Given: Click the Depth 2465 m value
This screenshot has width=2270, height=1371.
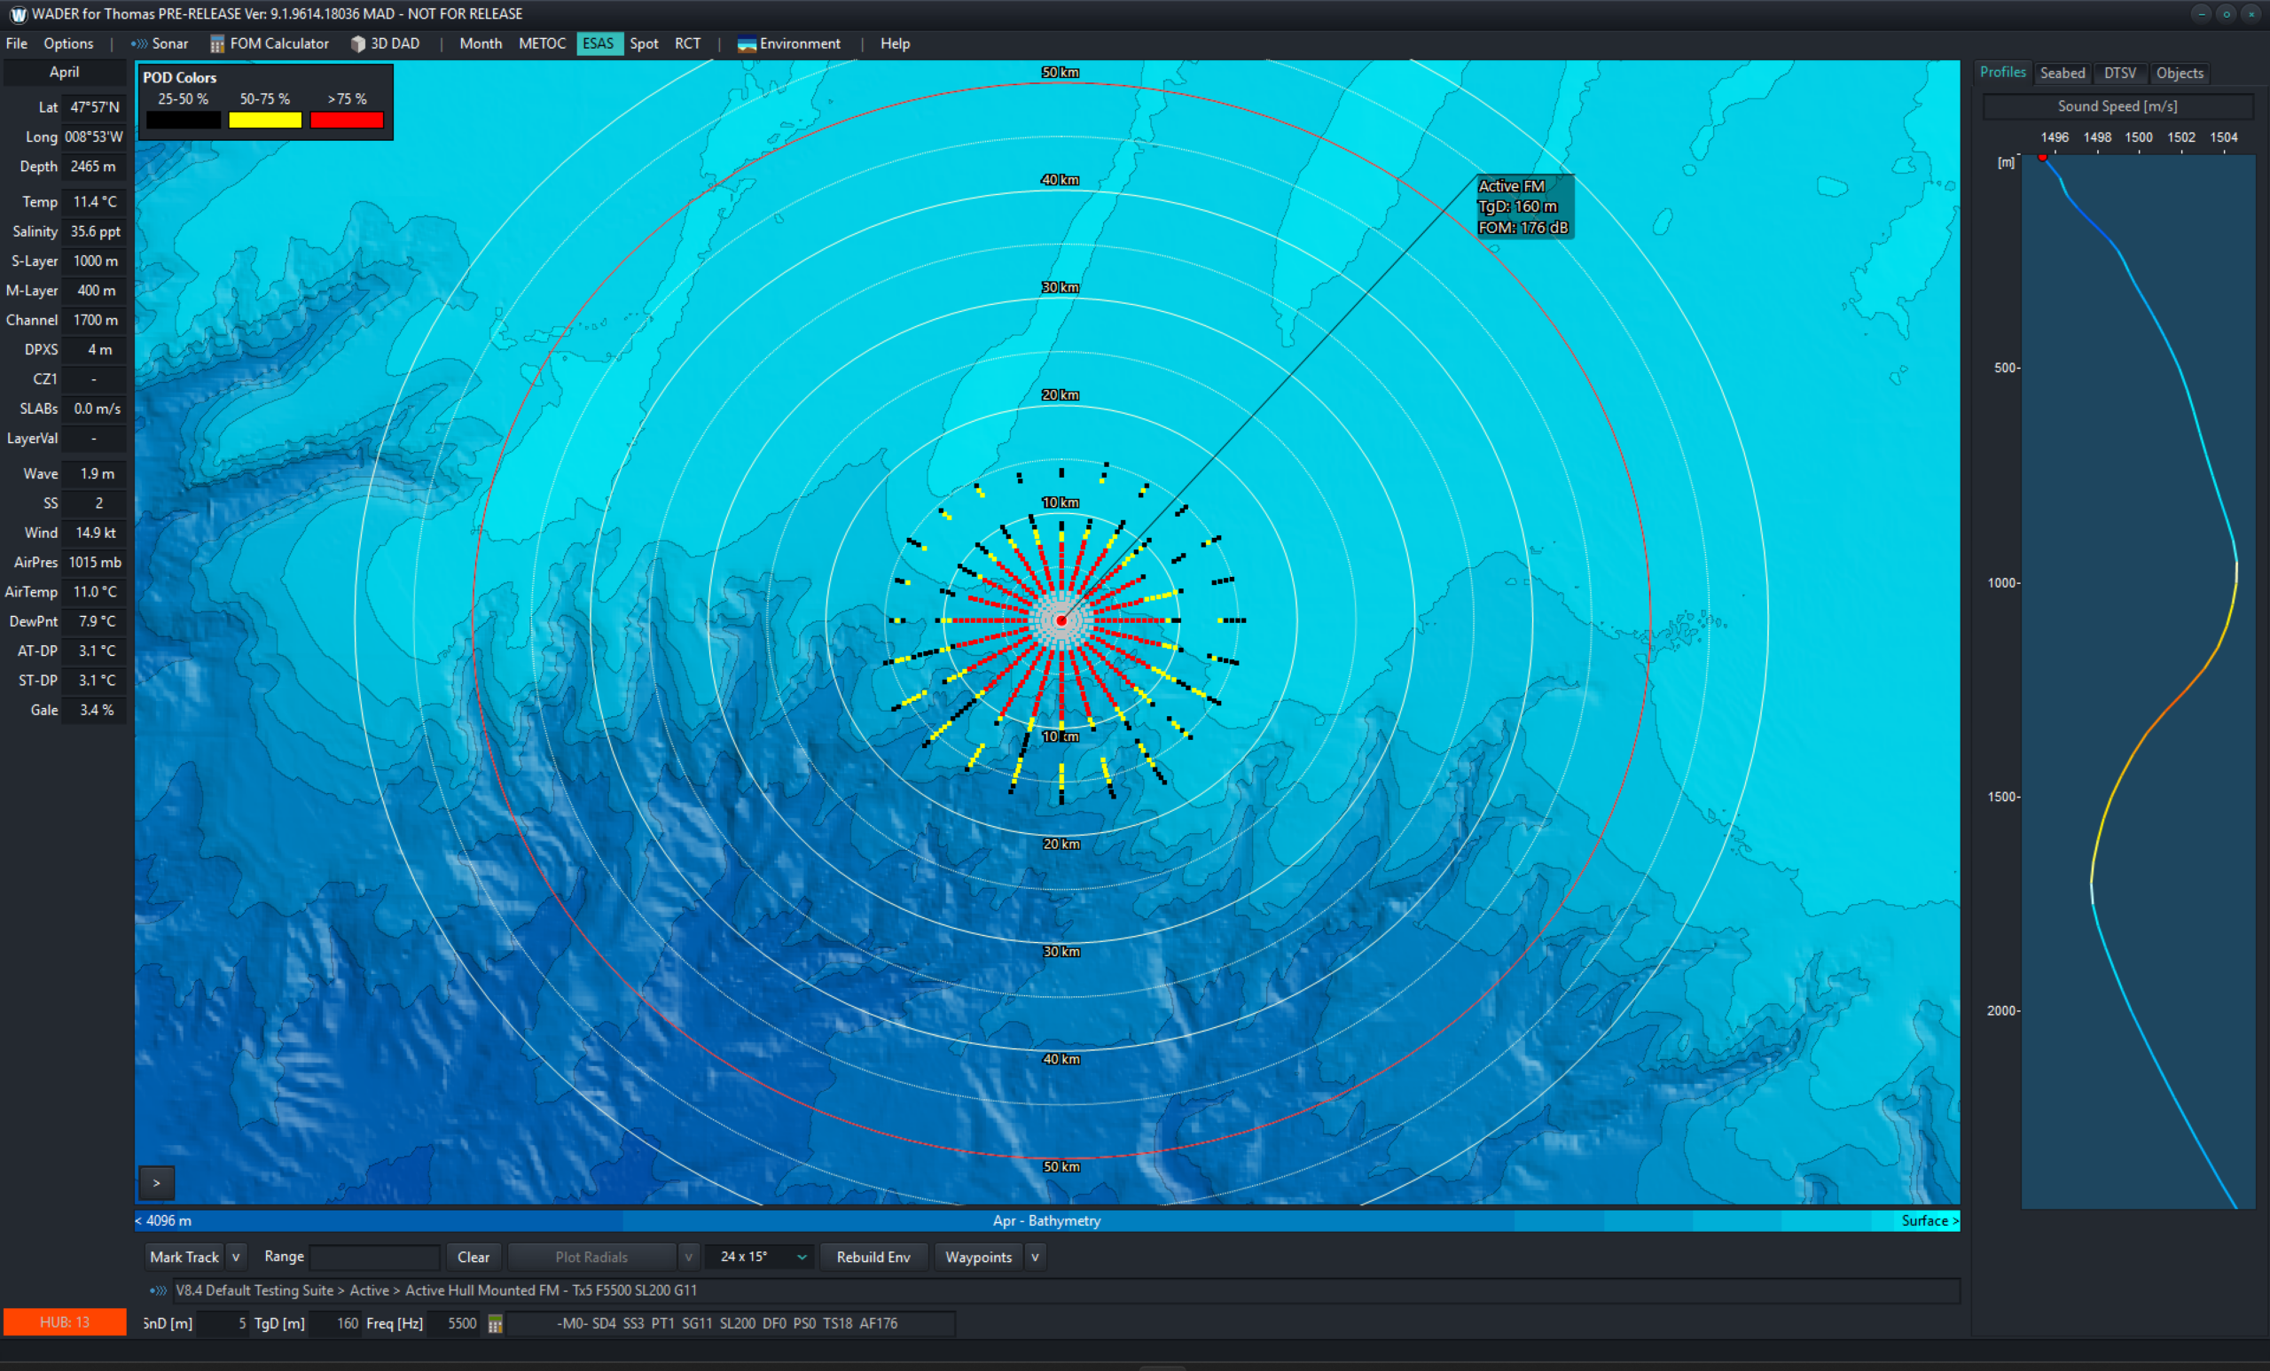Looking at the screenshot, I should 95,167.
